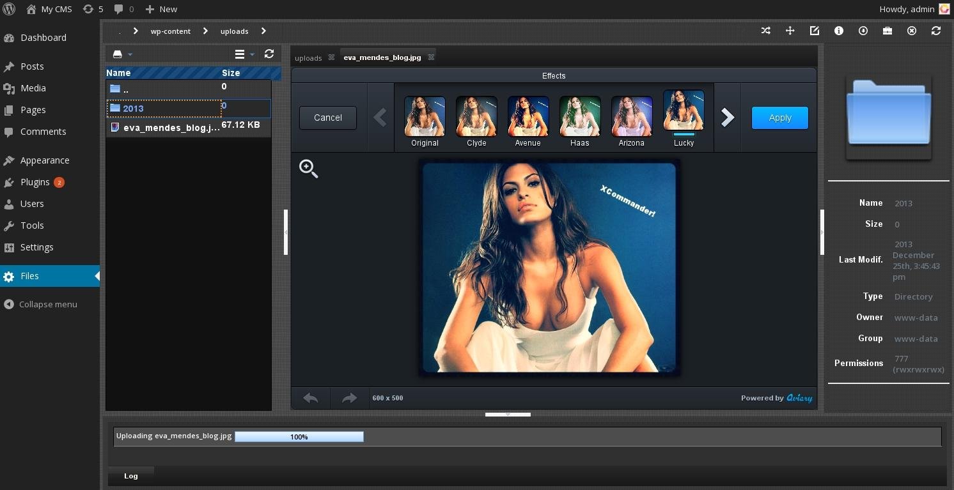
Task: Cancel the effects editing
Action: coord(327,118)
